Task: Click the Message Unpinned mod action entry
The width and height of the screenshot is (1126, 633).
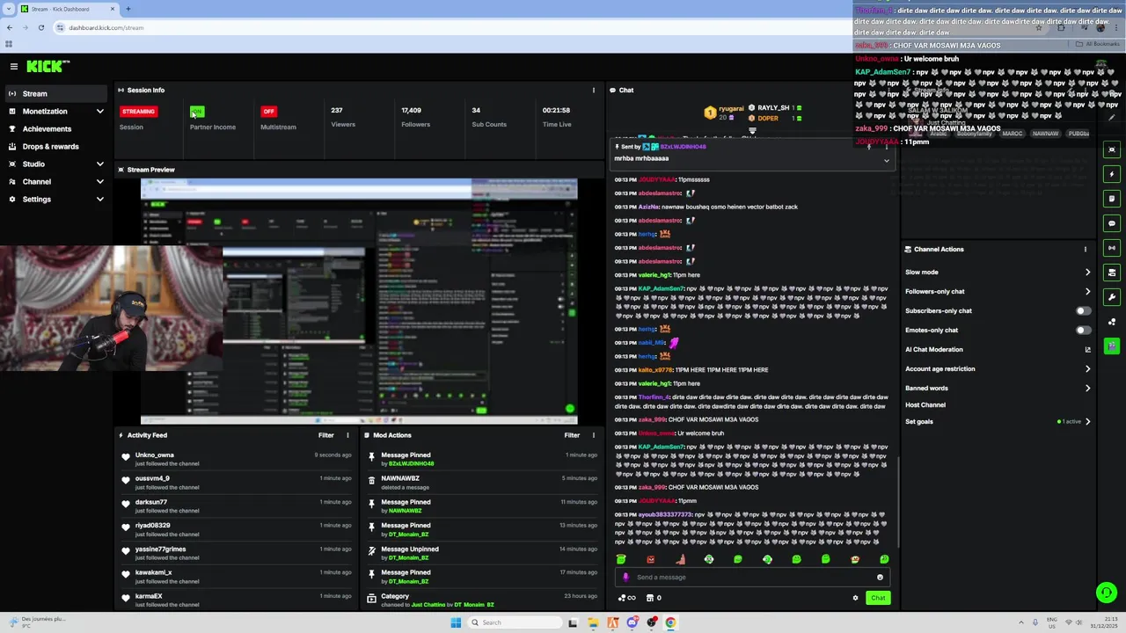Action: (x=482, y=553)
